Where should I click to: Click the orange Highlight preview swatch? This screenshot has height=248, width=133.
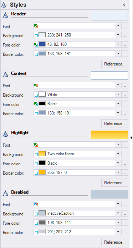(x=109, y=135)
